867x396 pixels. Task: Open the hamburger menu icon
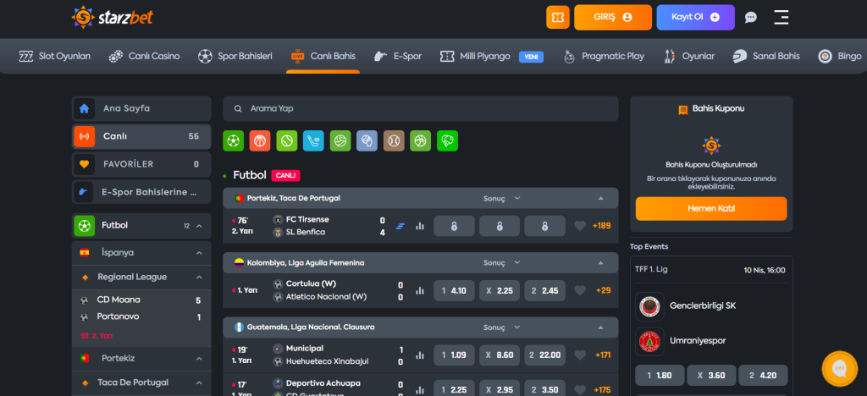[781, 17]
